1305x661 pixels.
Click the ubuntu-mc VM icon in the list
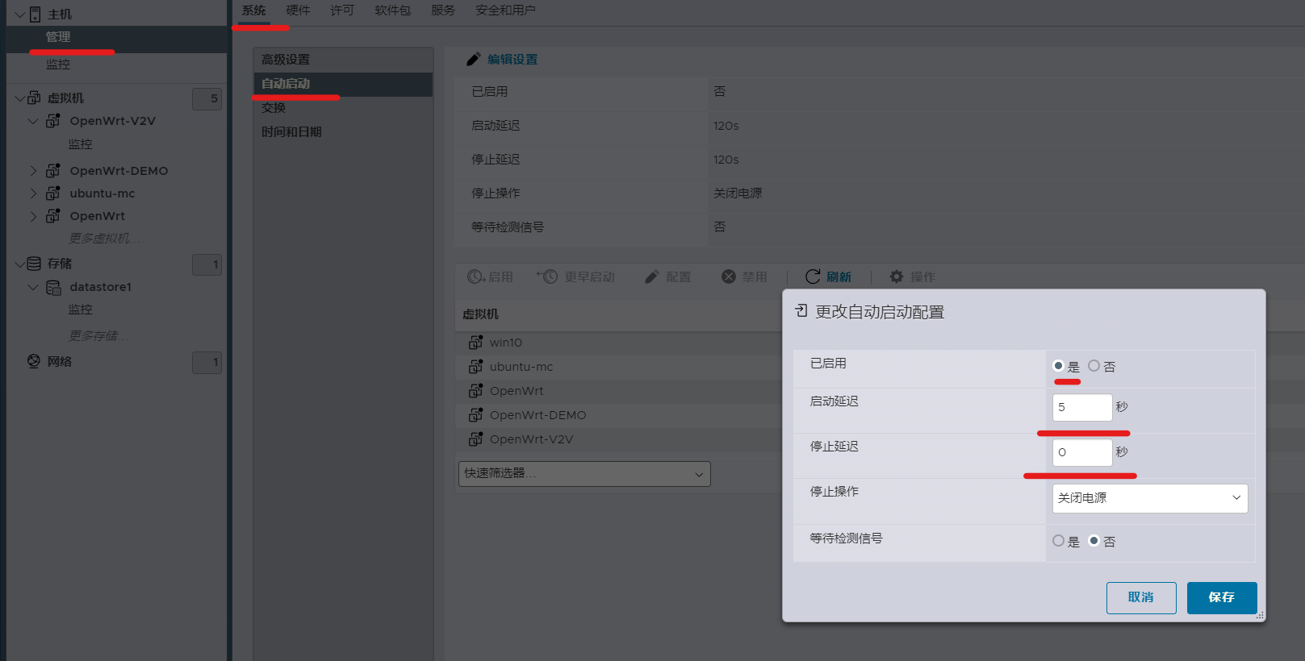(476, 367)
